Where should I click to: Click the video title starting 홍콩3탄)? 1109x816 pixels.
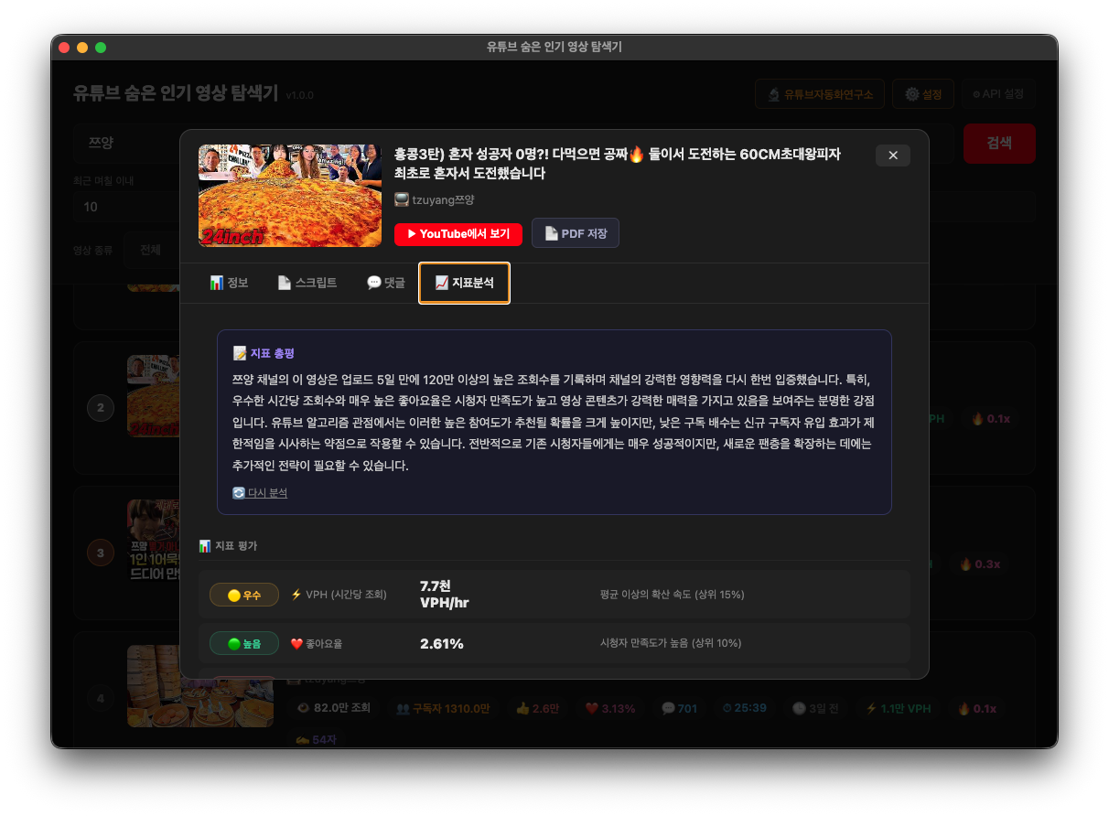pyautogui.click(x=618, y=164)
